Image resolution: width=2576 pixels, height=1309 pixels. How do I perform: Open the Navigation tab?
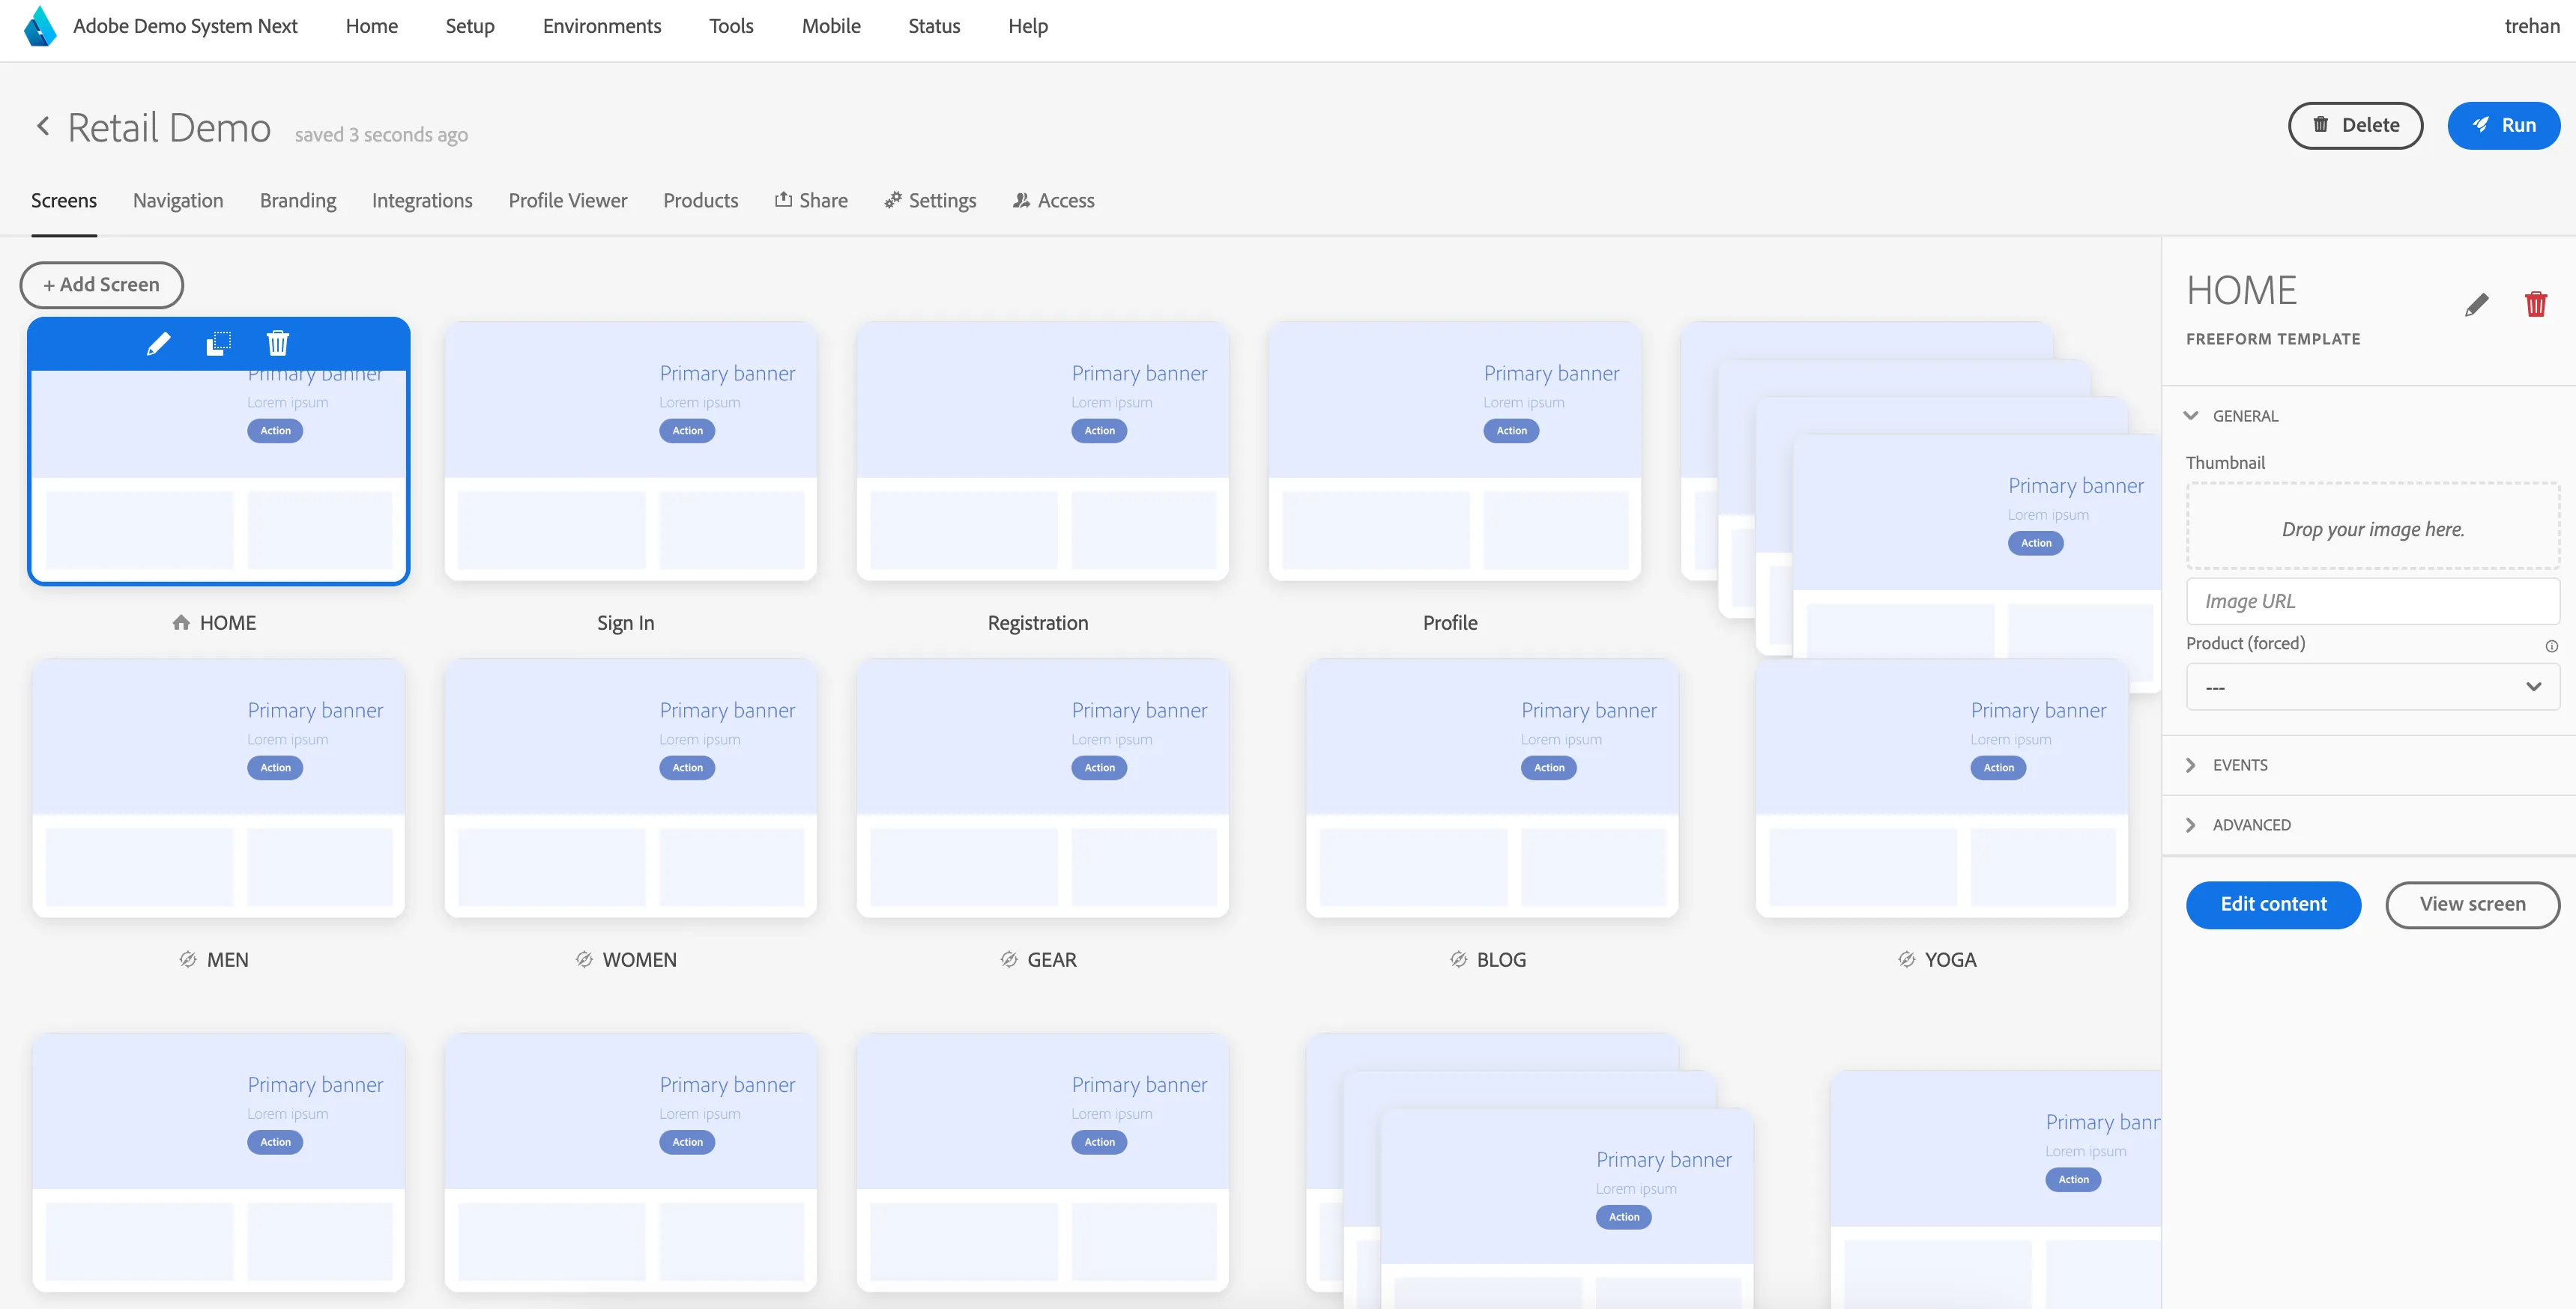click(178, 201)
